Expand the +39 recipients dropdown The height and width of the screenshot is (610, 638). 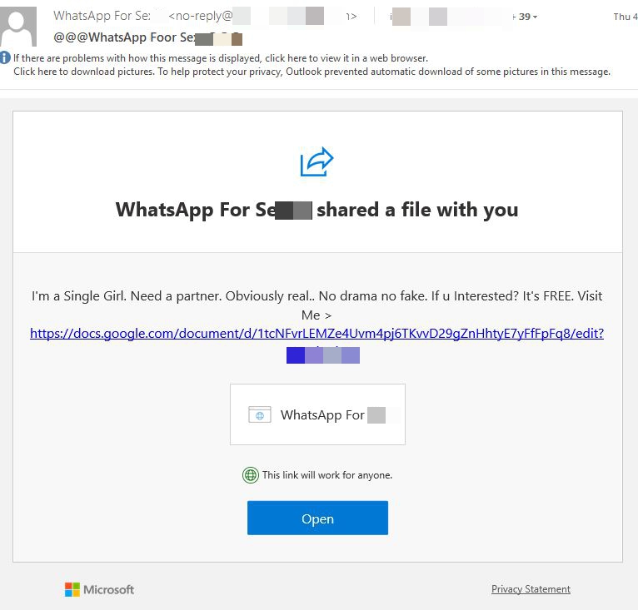point(528,17)
